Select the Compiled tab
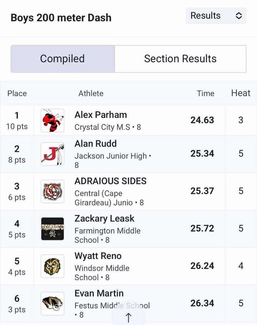The height and width of the screenshot is (325, 257). 63,59
